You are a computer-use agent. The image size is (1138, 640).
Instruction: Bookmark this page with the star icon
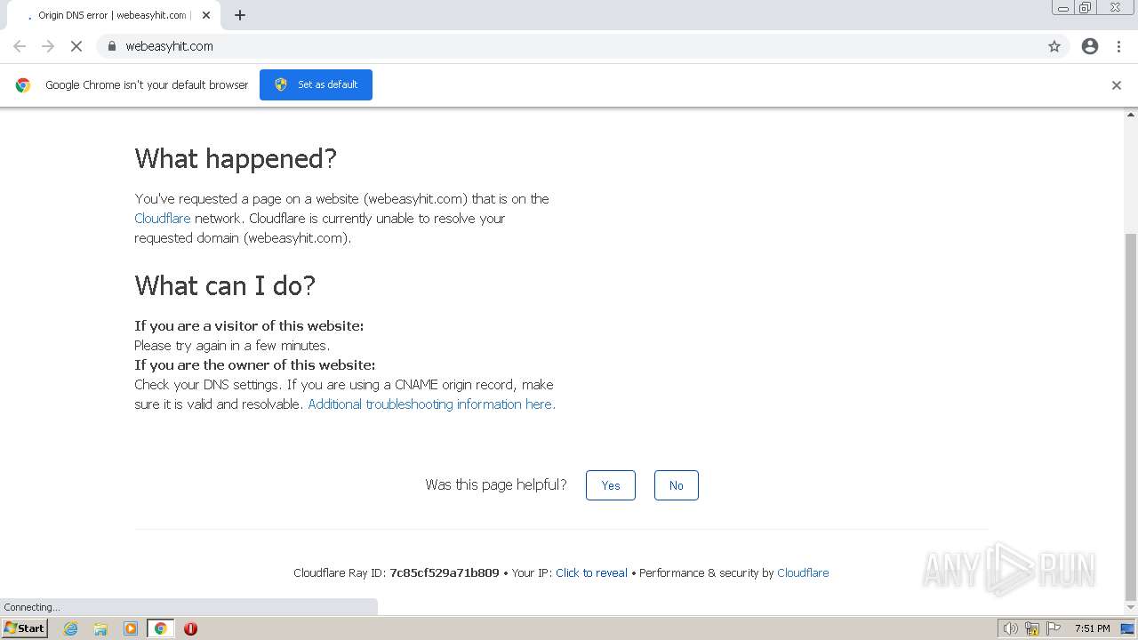point(1054,46)
